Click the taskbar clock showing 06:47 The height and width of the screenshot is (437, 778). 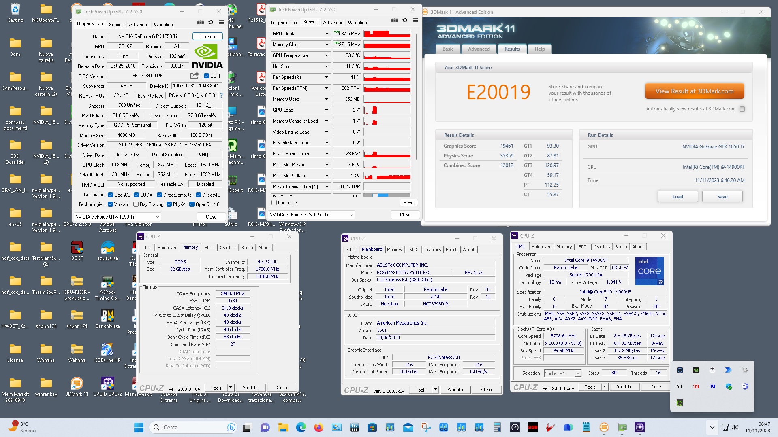[757, 427]
